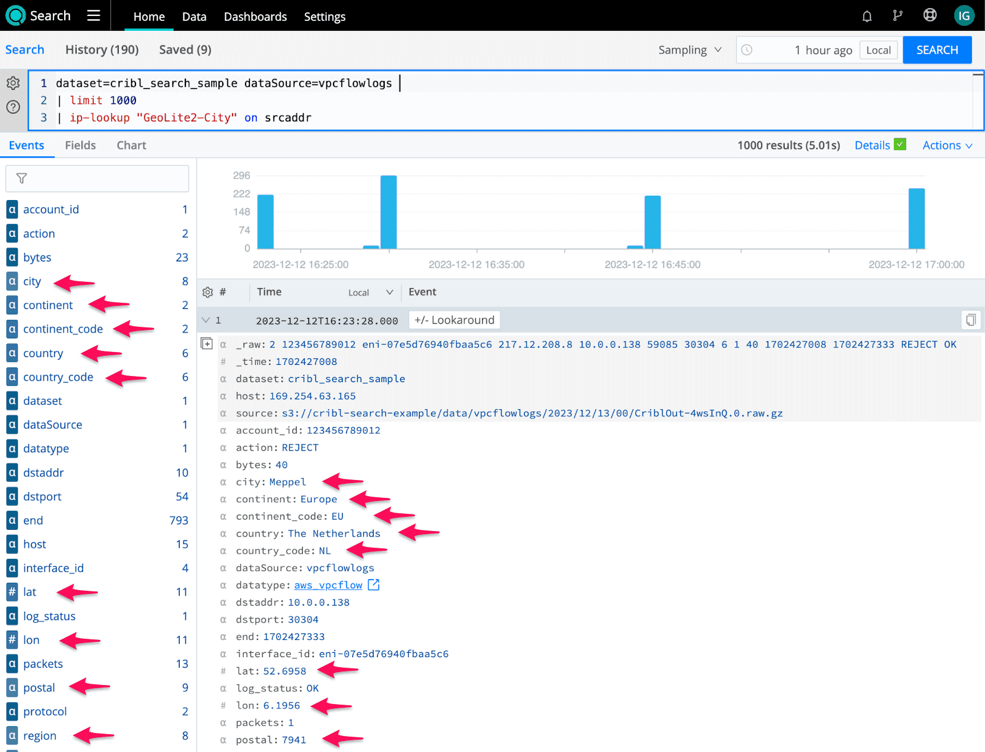
Task: Toggle the green Details checkbox
Action: click(900, 145)
